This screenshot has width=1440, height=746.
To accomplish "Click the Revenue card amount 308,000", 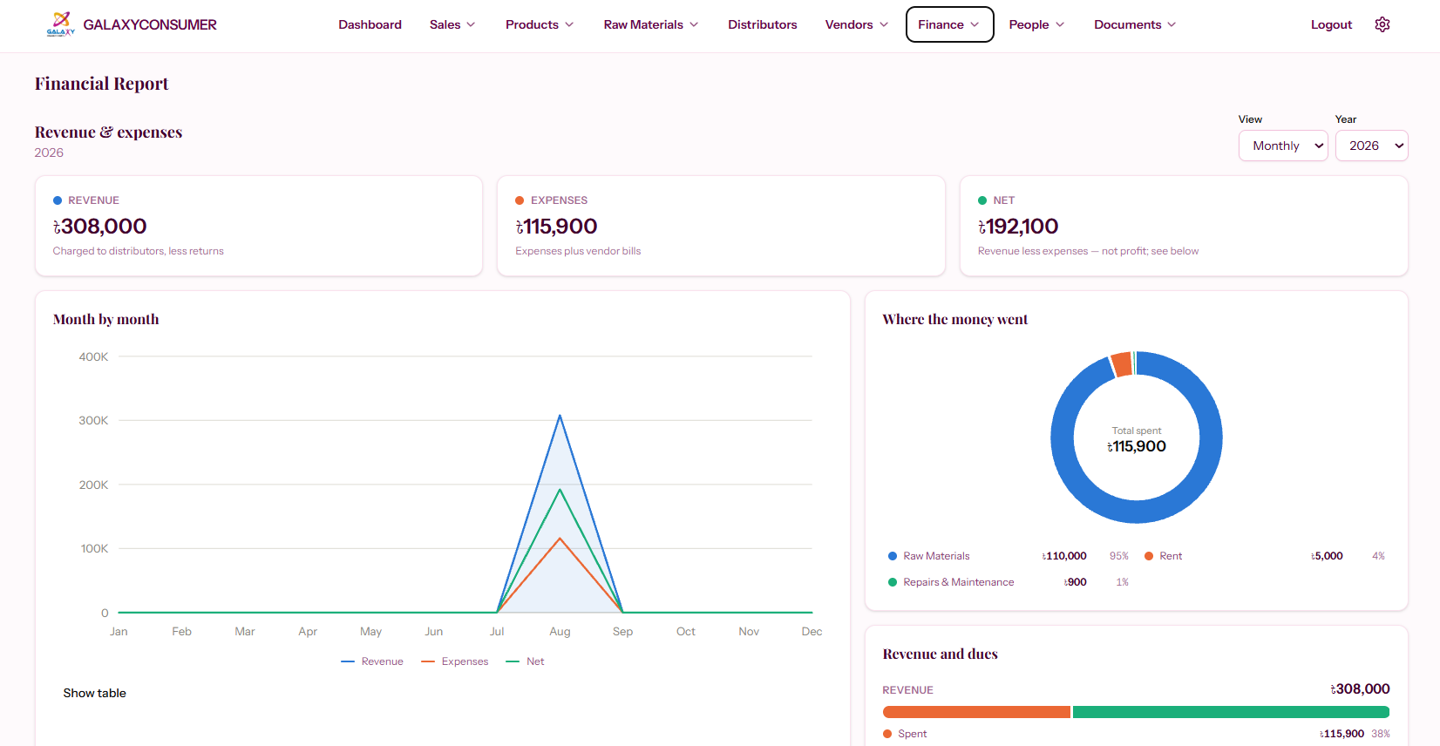I will pos(99,227).
